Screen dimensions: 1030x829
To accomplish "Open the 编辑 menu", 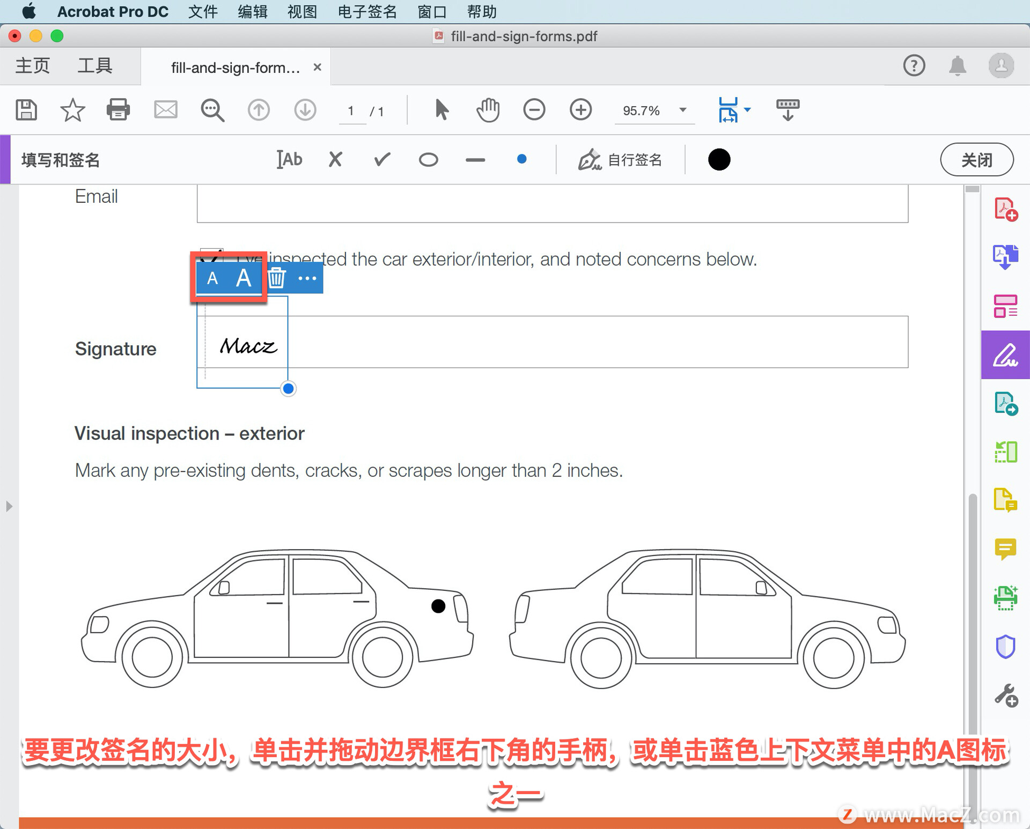I will (253, 11).
